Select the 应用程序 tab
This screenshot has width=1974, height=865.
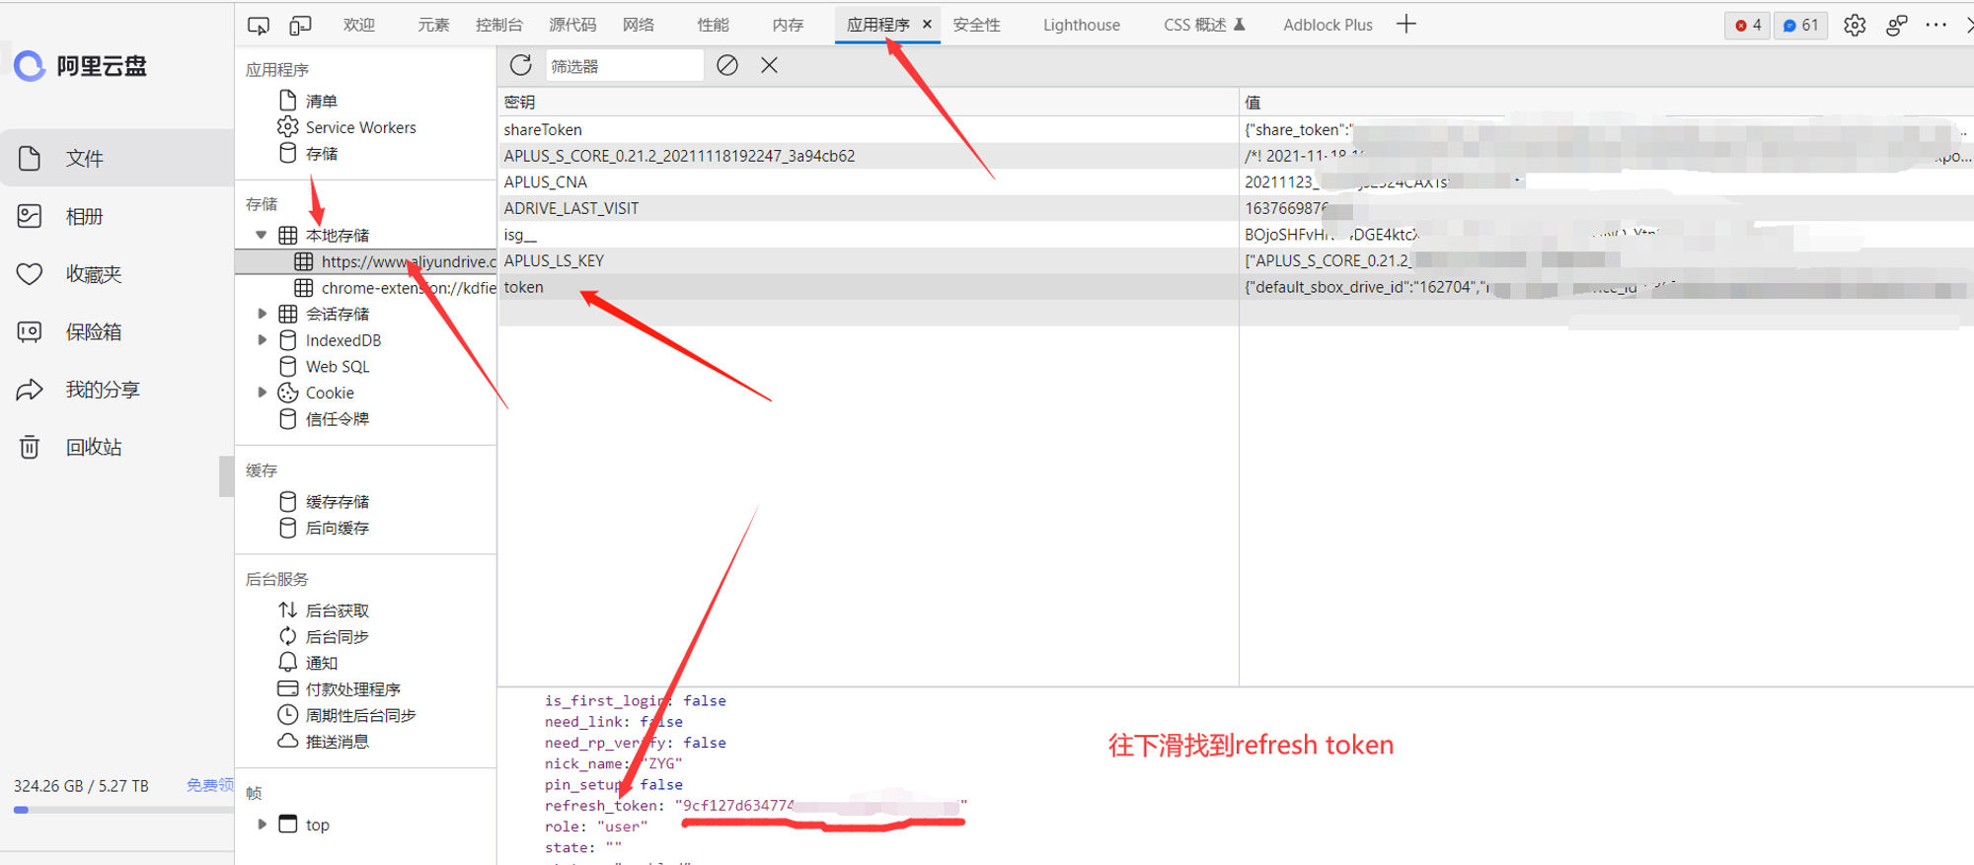[x=877, y=25]
